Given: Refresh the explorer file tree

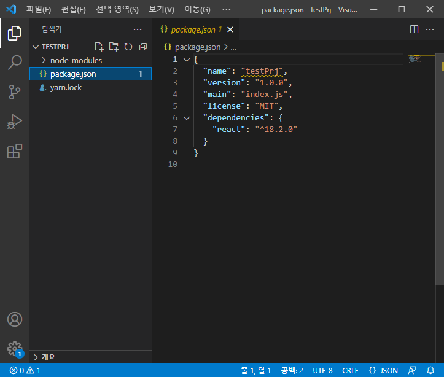Looking at the screenshot, I should tap(128, 47).
